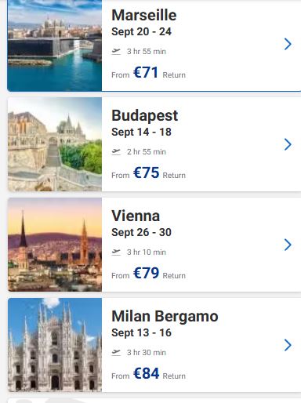Select the Vienna destination title

tap(136, 216)
